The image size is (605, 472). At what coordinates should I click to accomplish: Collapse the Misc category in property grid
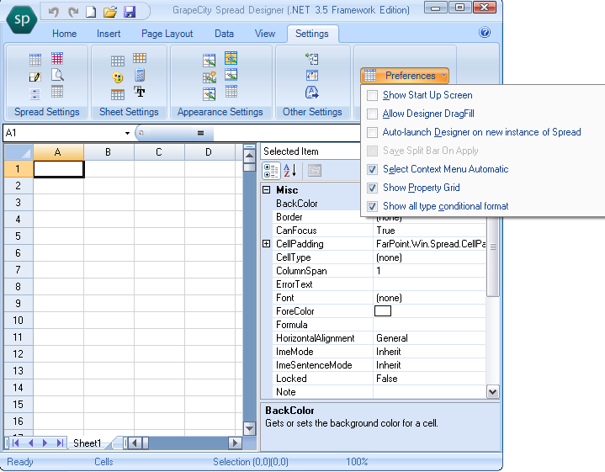[x=266, y=189]
